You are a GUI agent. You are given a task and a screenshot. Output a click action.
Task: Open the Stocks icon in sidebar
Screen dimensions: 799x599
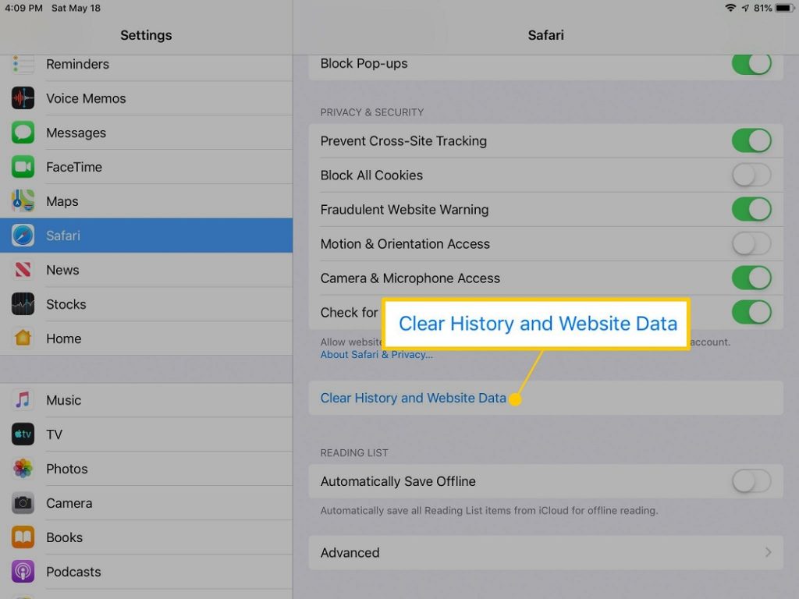23,304
